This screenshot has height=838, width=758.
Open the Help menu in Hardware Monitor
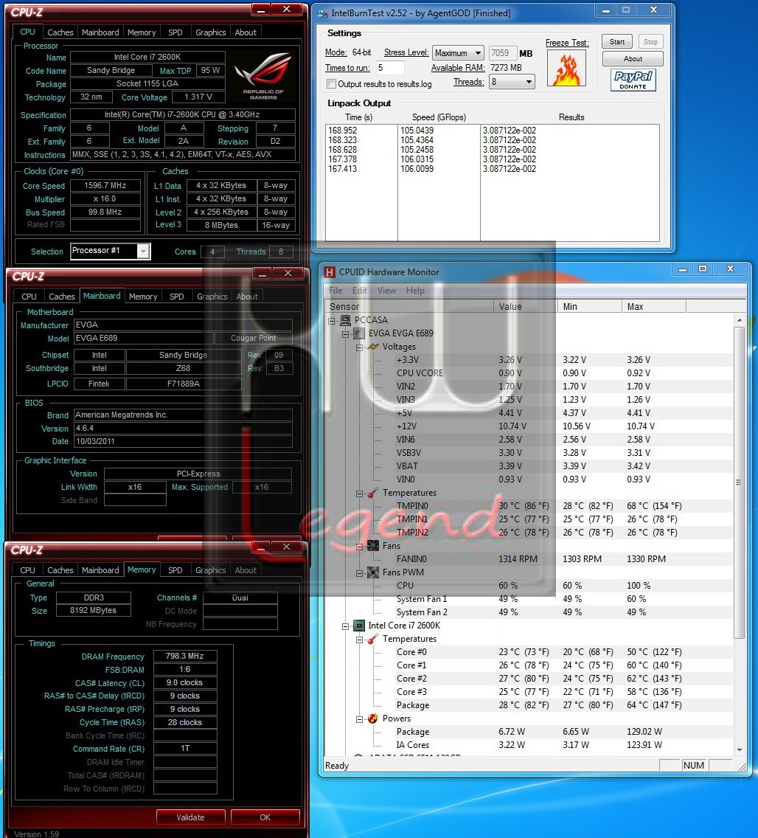click(415, 290)
